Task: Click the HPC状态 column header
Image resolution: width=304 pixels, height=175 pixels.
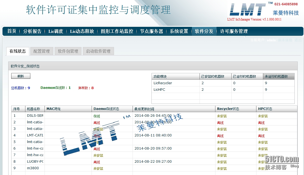Action: (277, 109)
